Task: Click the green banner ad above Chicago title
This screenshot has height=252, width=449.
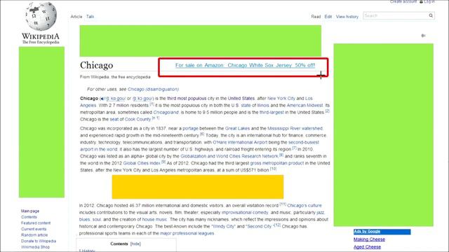Action: (201, 41)
